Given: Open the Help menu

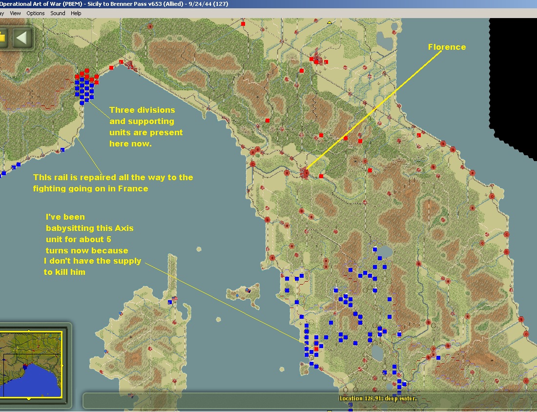Looking at the screenshot, I should click(x=76, y=13).
